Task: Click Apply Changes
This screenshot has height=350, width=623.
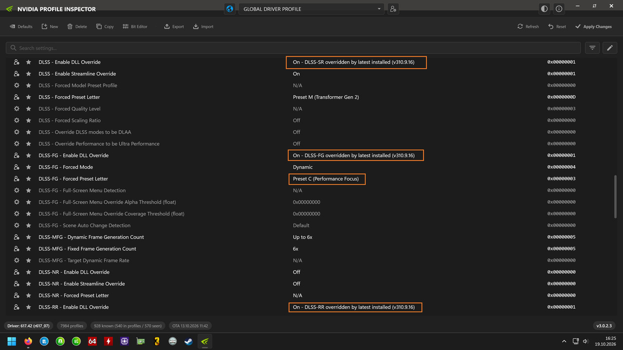Action: [593, 27]
